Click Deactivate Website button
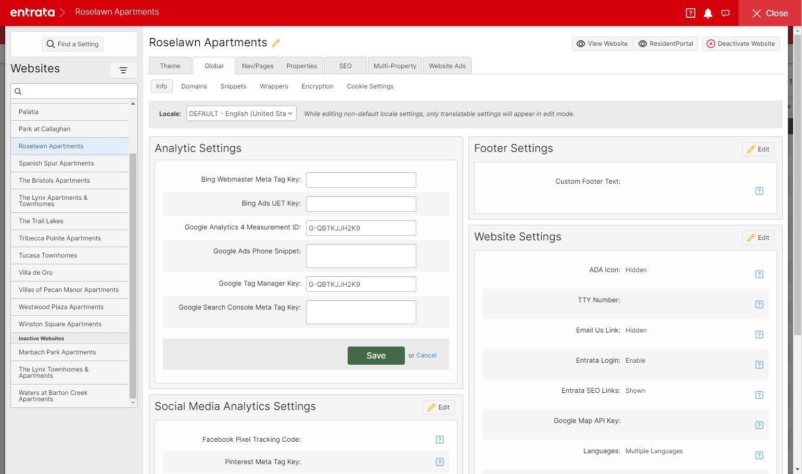802x474 pixels. click(741, 44)
